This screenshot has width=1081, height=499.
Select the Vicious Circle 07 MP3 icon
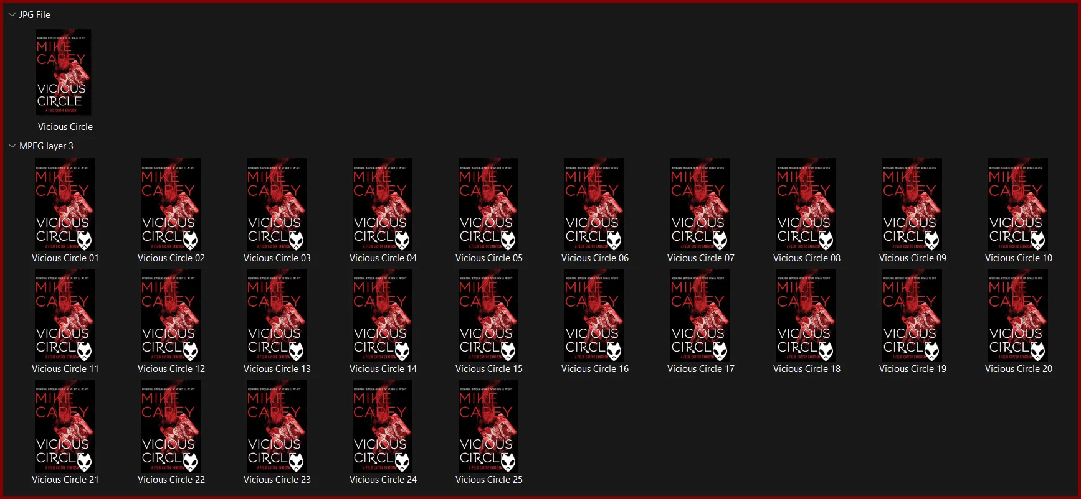pos(700,205)
